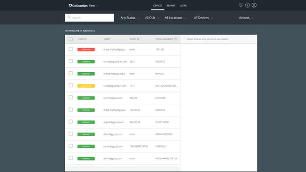Image resolution: width=306 pixels, height=172 pixels.
Task: Switch to the Repairs tab
Action: click(171, 6)
